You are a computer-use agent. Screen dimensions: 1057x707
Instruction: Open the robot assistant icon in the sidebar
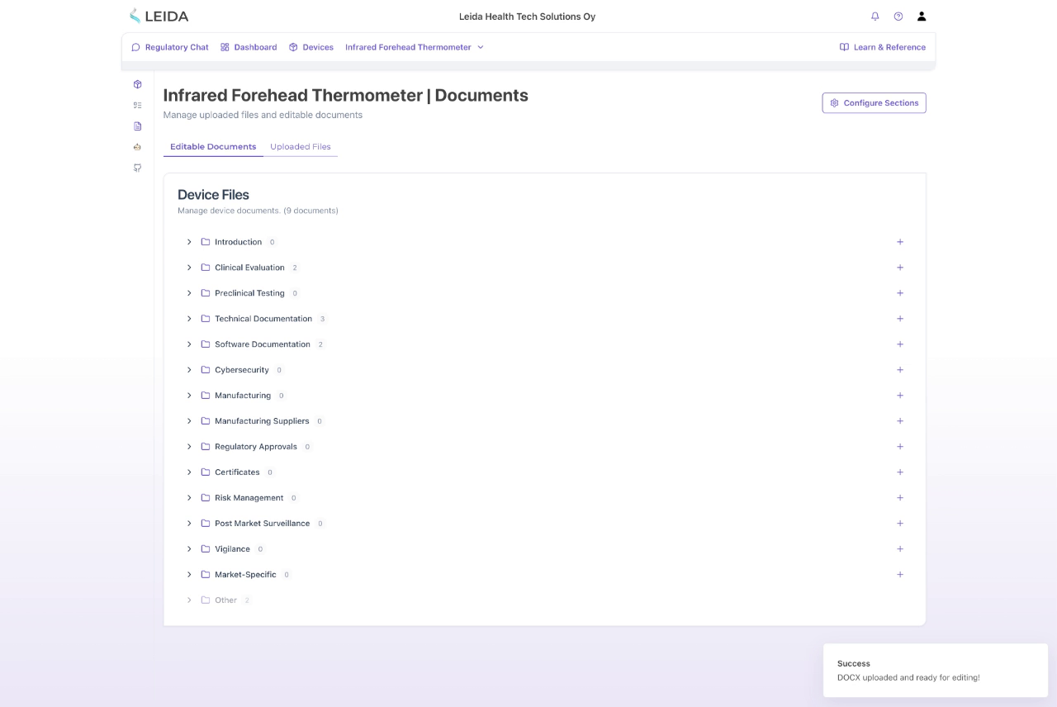[x=137, y=147]
